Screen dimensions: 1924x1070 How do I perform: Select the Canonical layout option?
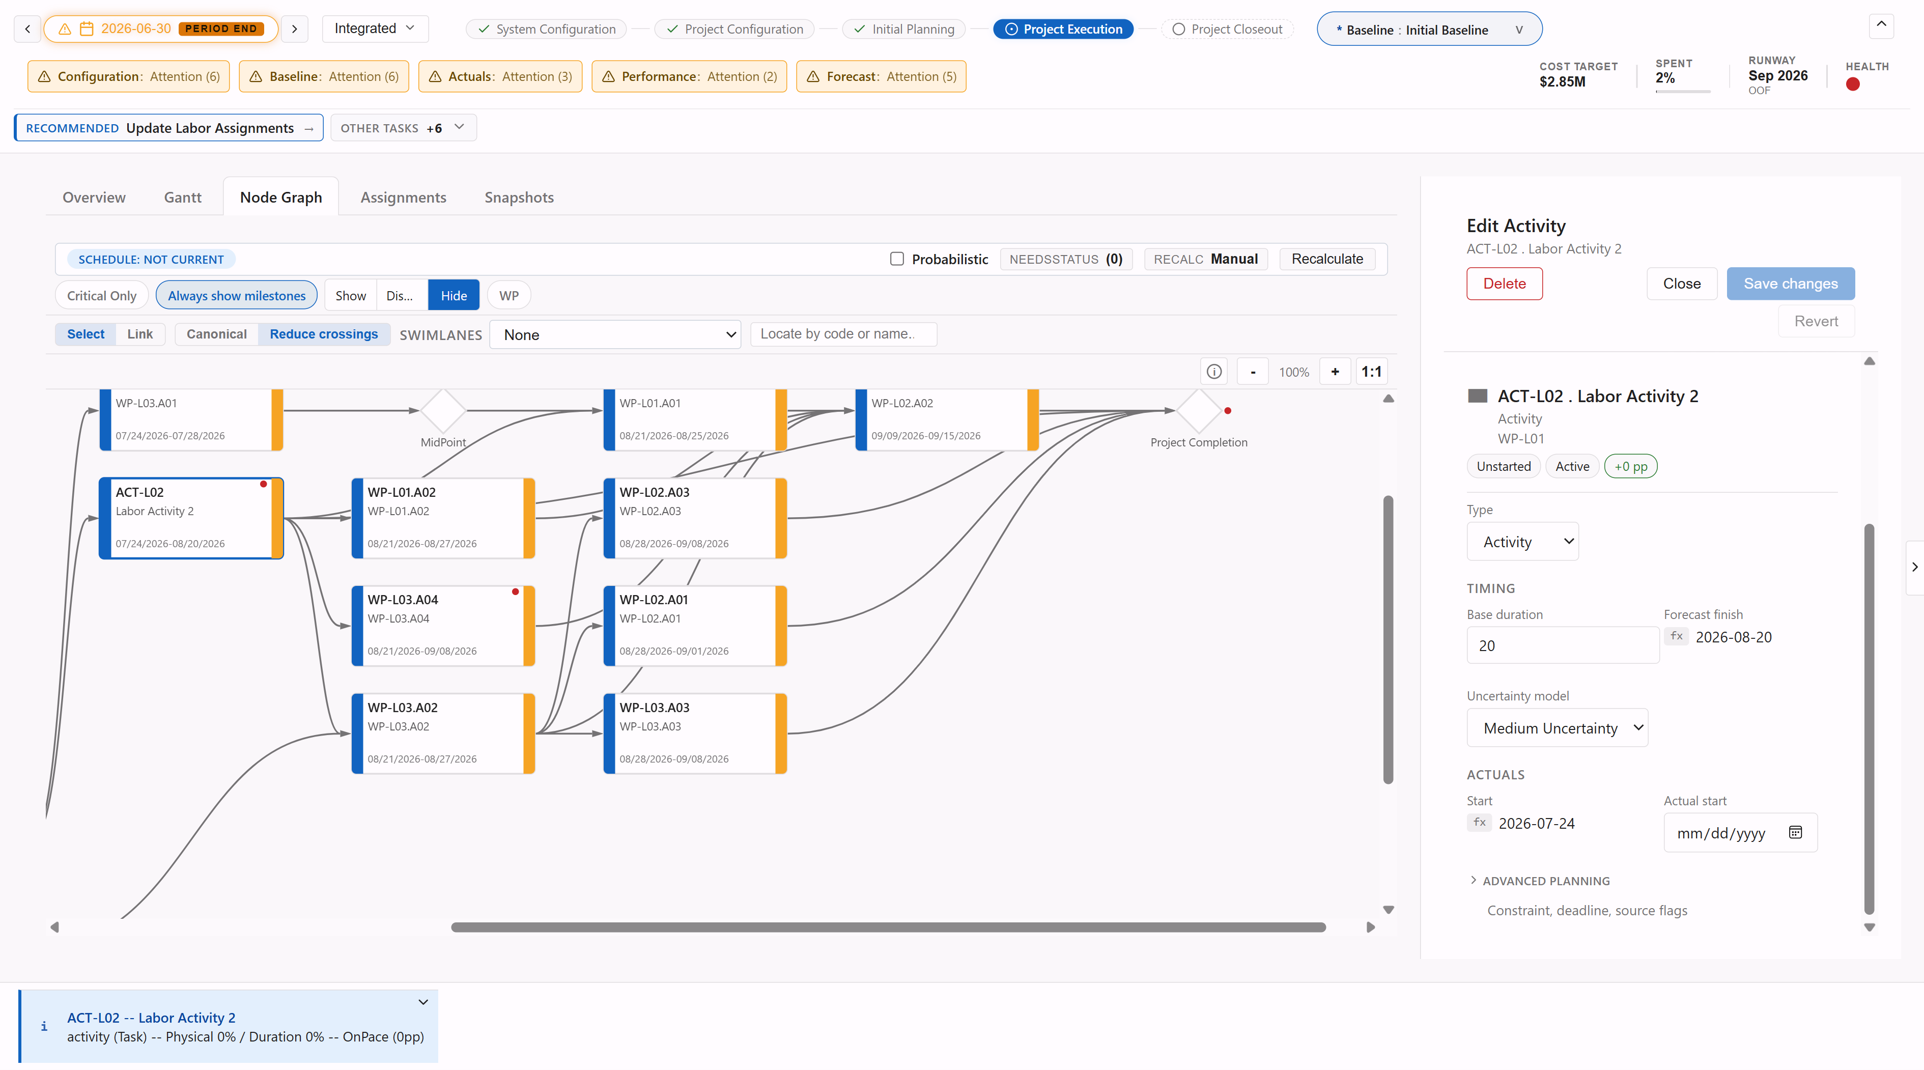[217, 334]
